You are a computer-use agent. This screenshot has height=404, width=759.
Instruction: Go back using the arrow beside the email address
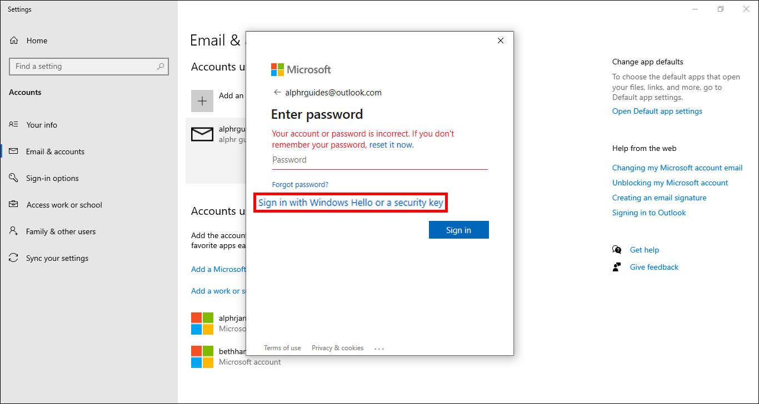[277, 92]
